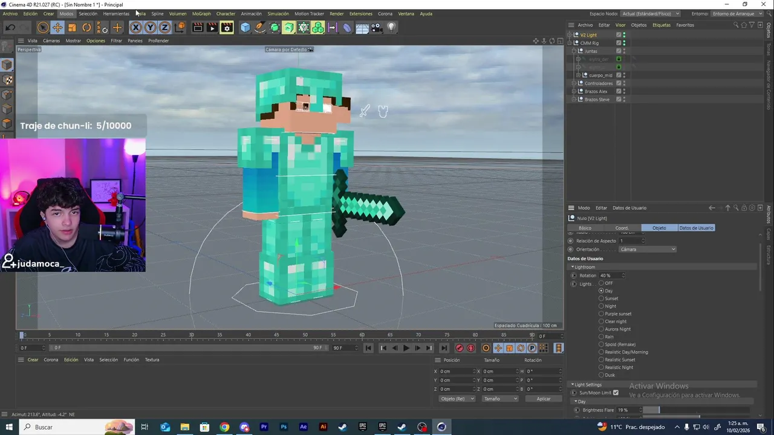This screenshot has width=774, height=435.
Task: Open Photoshop from the taskbar
Action: click(x=284, y=427)
